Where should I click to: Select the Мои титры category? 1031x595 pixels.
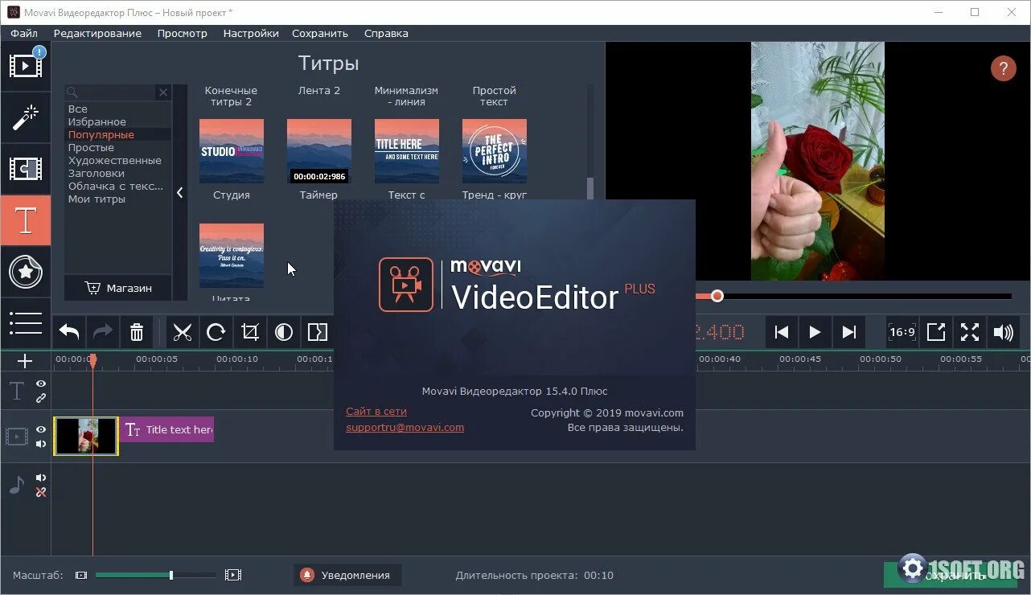pos(117,199)
